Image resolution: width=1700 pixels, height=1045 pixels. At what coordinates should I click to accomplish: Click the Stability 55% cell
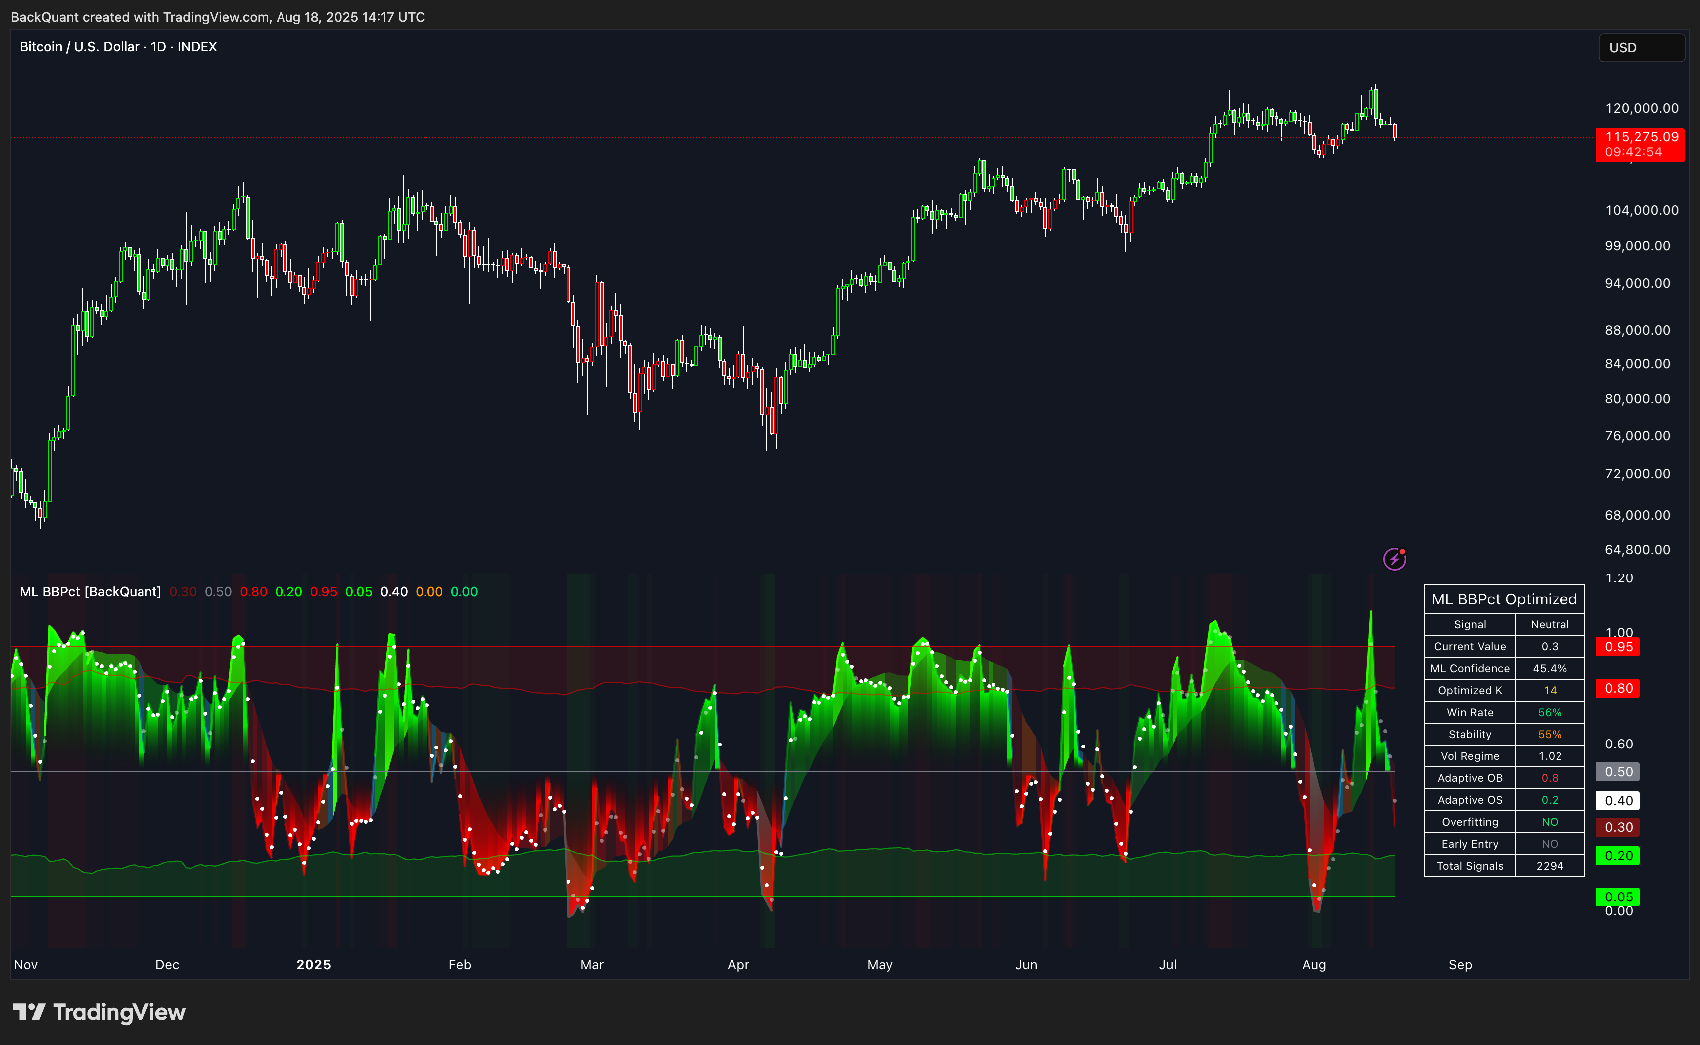click(1550, 735)
